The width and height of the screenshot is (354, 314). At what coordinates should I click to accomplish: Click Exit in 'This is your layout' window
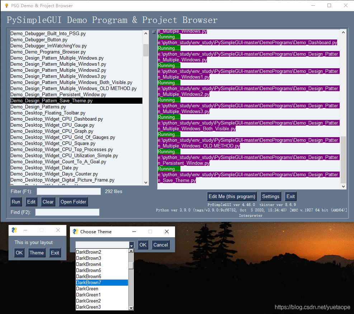pos(55,253)
